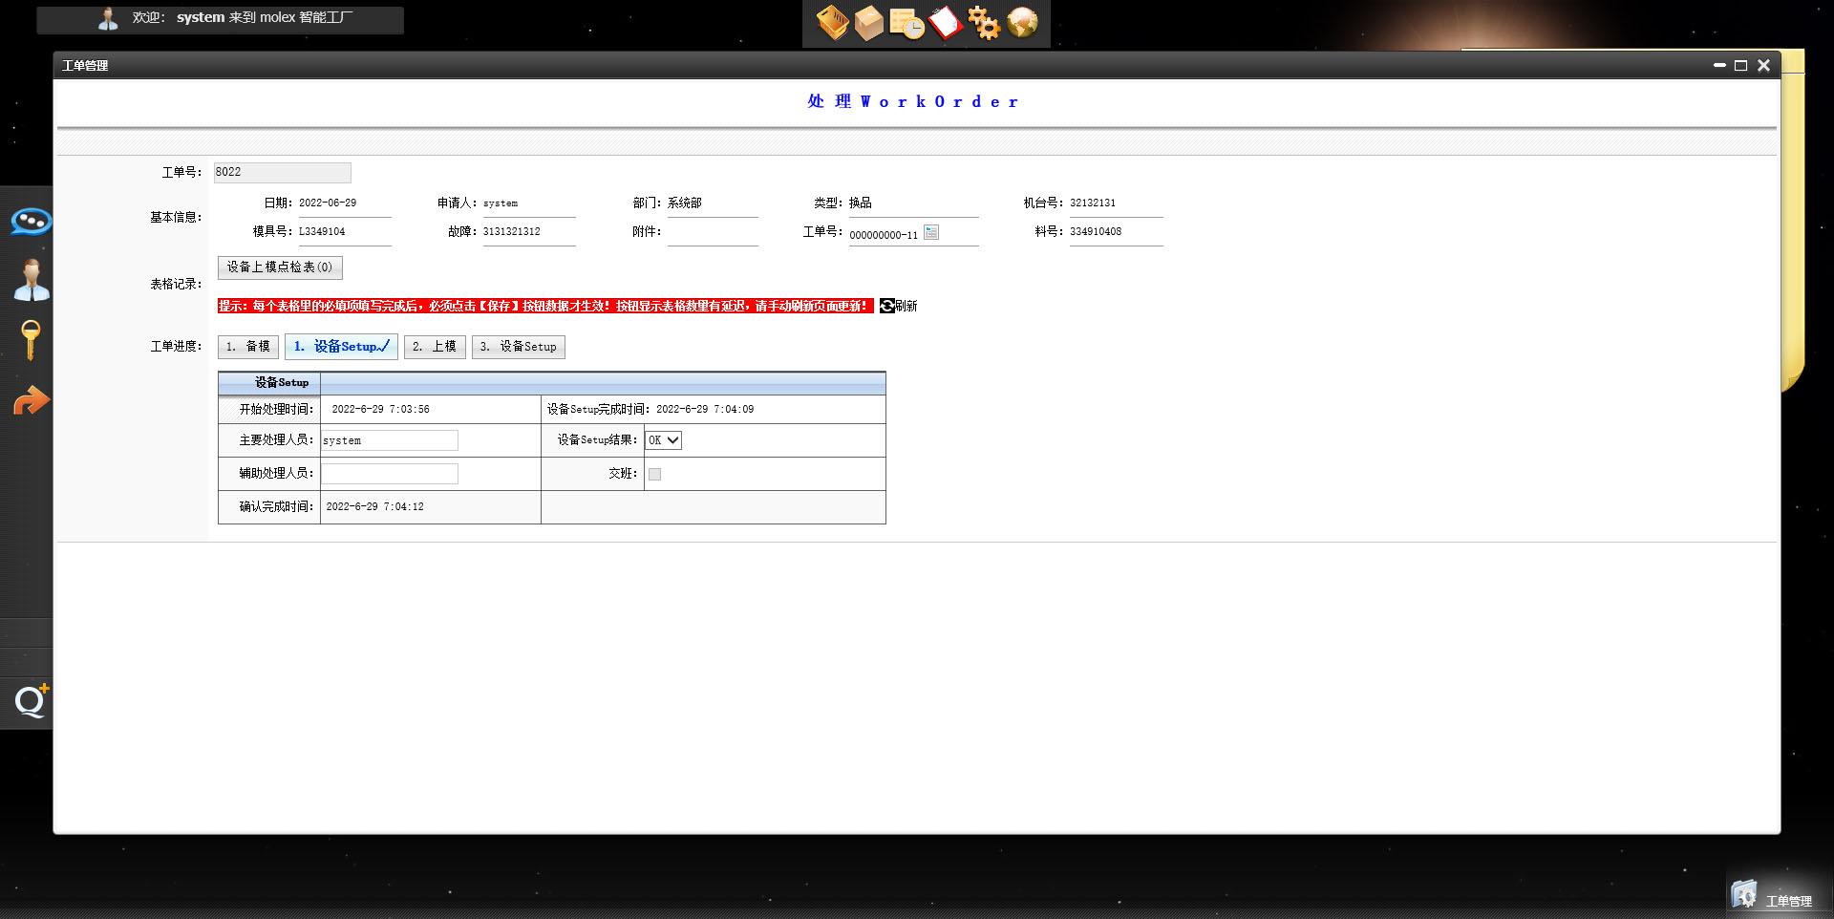
Task: Click the golden key sidebar icon
Action: point(31,340)
